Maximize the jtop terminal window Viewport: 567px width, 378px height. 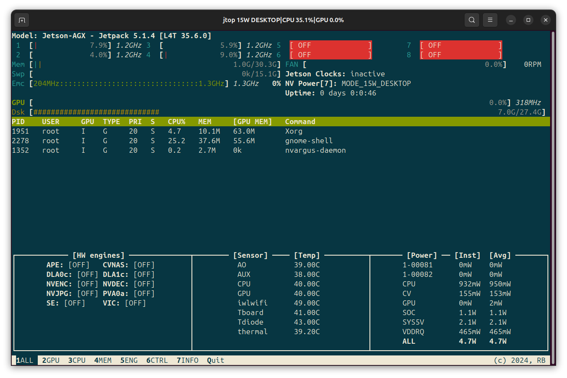[x=528, y=20]
